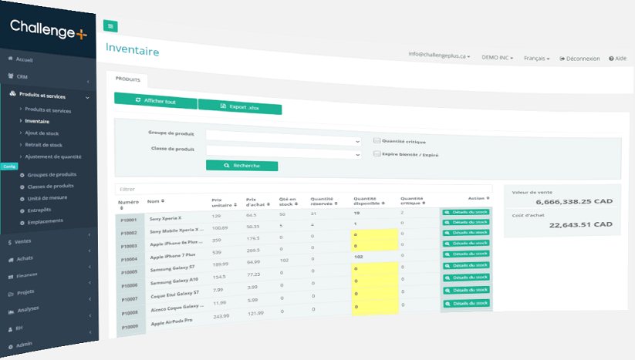Open Accueil home icon in sidebar
The height and width of the screenshot is (360, 635).
tap(10, 58)
